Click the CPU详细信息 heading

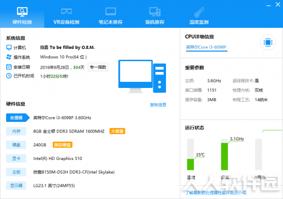[200, 37]
